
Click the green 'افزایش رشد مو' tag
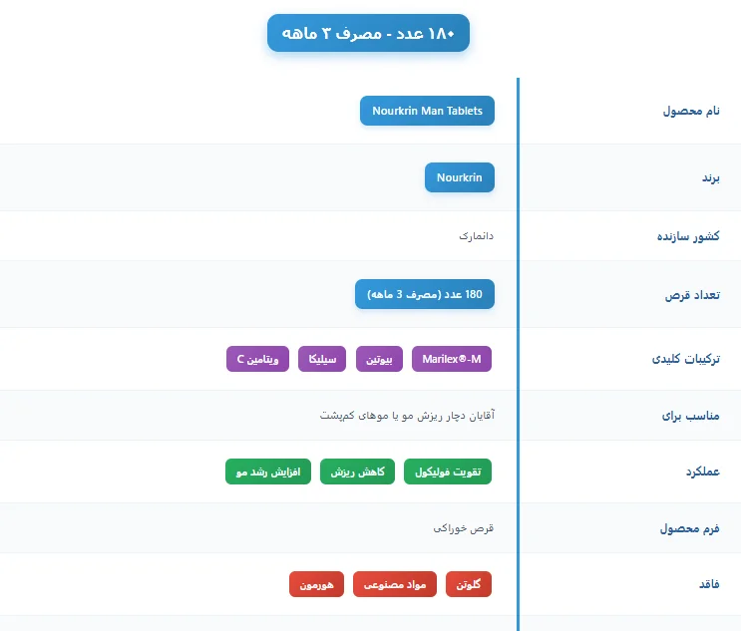coord(268,472)
